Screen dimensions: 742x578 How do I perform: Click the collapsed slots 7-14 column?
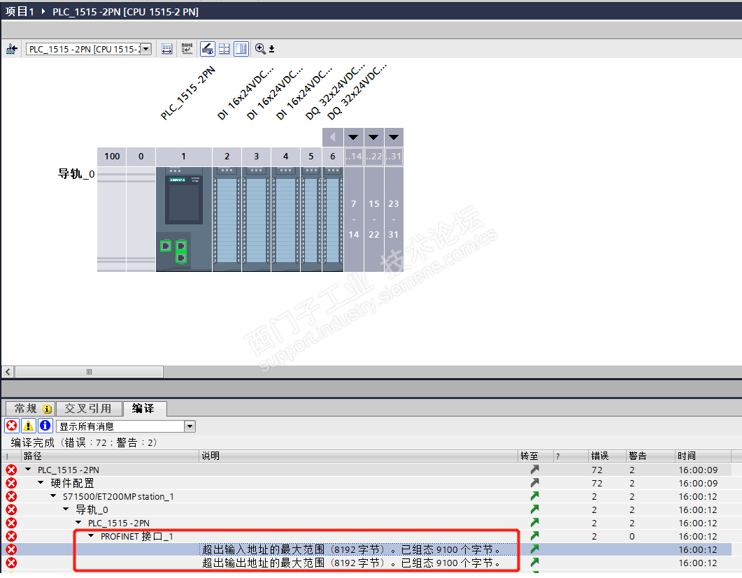point(353,219)
